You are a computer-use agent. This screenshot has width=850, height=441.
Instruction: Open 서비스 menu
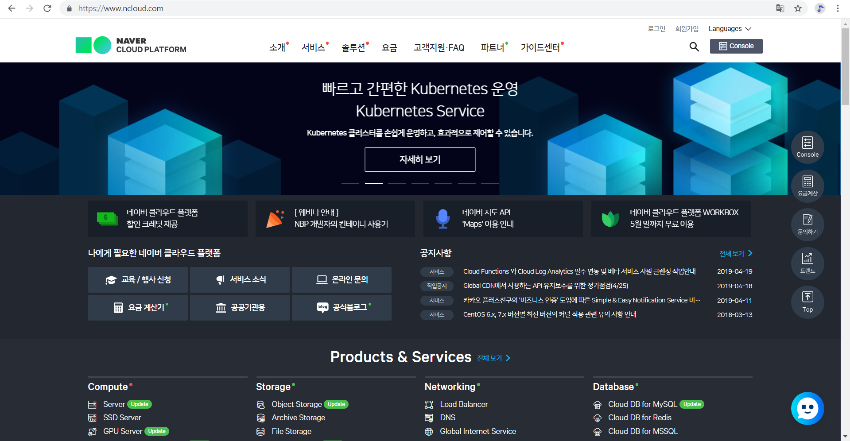(314, 47)
